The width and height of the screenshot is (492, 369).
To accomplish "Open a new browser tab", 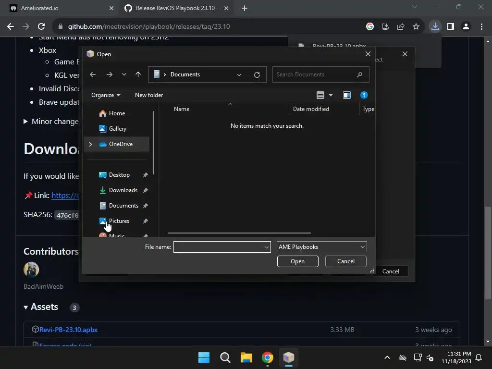I will tap(245, 8).
